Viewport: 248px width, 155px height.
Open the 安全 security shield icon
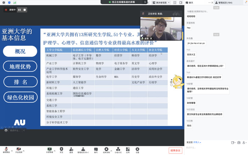tap(61, 149)
